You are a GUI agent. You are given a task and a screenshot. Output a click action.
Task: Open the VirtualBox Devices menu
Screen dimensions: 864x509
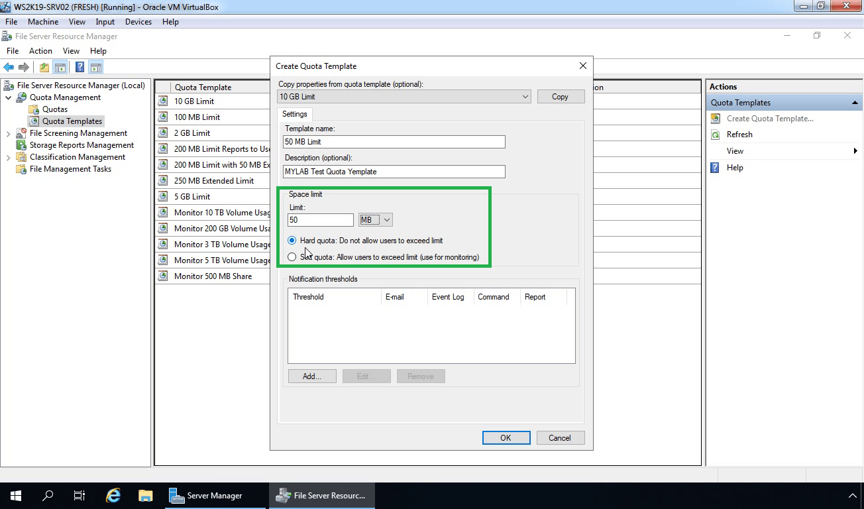click(x=138, y=22)
